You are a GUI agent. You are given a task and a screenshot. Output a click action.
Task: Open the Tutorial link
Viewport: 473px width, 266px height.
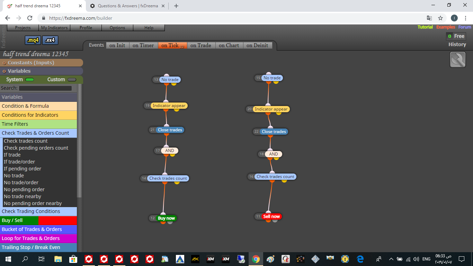coord(425,27)
